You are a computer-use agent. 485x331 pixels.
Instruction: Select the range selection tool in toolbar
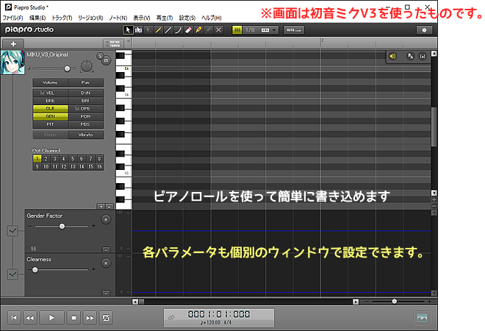(138, 30)
